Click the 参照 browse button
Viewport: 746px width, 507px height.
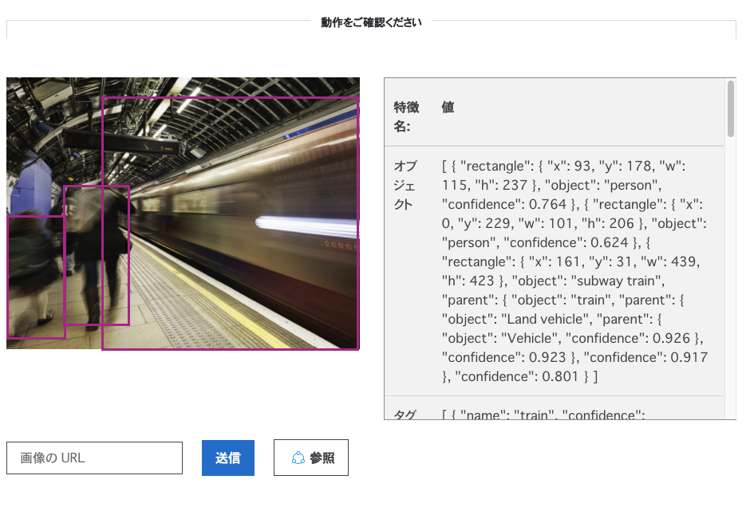coord(311,458)
